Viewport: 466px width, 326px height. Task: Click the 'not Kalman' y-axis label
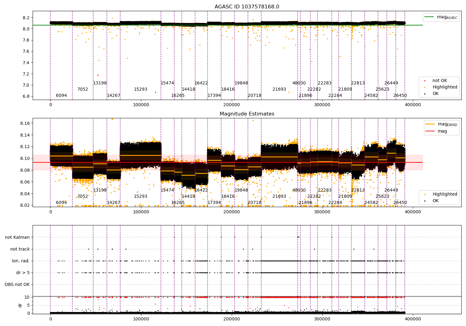(x=17, y=238)
